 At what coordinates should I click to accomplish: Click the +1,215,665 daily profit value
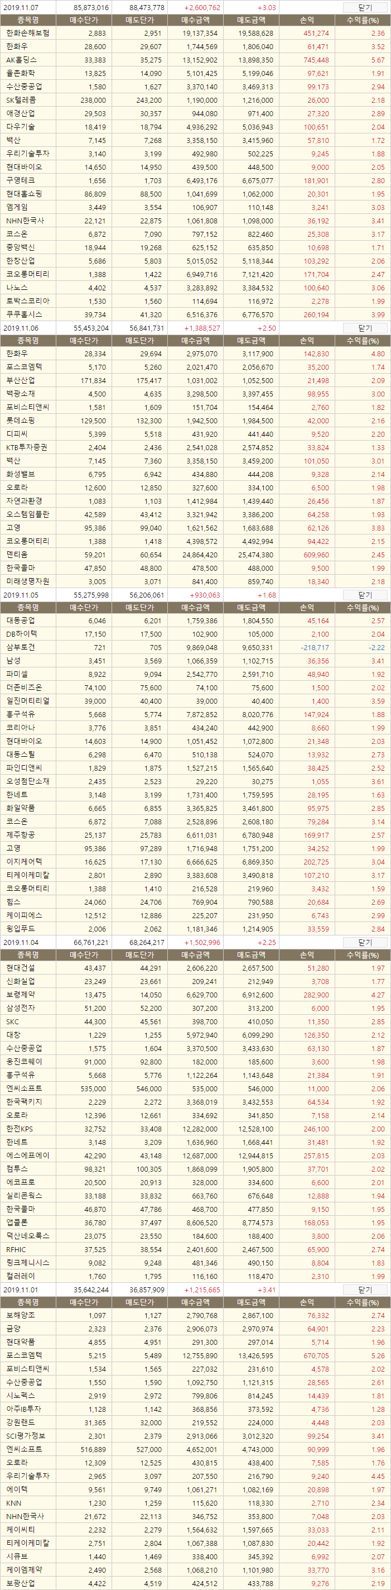click(202, 1290)
